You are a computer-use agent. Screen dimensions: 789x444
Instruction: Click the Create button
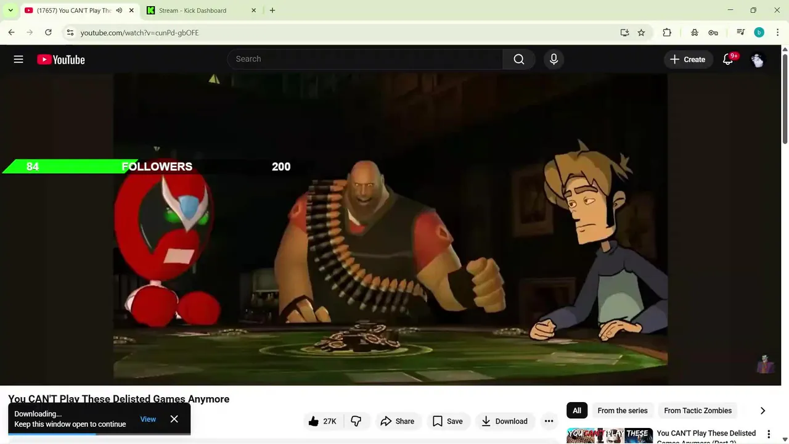[687, 59]
